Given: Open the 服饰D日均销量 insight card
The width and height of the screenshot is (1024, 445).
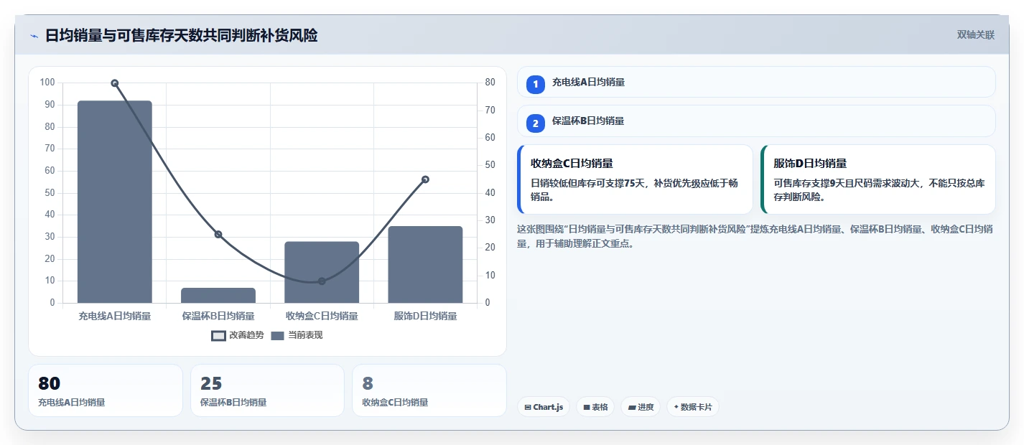Looking at the screenshot, I should (x=878, y=179).
